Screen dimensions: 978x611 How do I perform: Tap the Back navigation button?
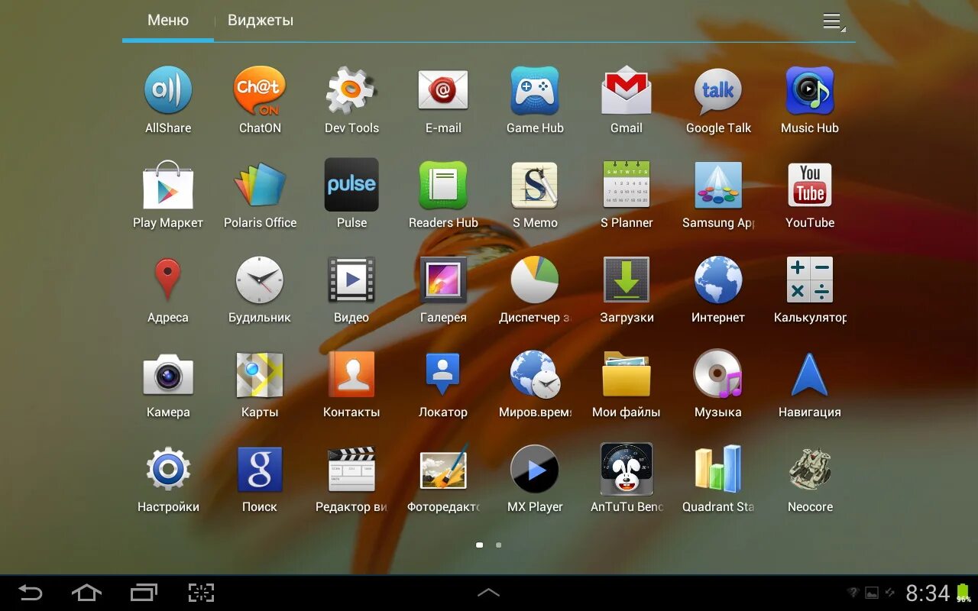coord(31,593)
